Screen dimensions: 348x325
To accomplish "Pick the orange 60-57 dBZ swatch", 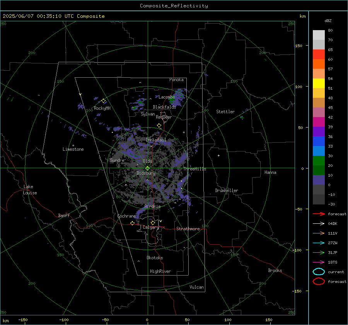I will click(x=319, y=64).
